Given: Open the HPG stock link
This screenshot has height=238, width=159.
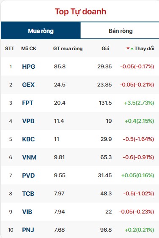Looking at the screenshot, I should pos(29,67).
